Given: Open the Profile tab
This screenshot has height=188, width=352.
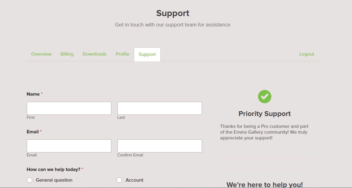Looking at the screenshot, I should pyautogui.click(x=122, y=54).
